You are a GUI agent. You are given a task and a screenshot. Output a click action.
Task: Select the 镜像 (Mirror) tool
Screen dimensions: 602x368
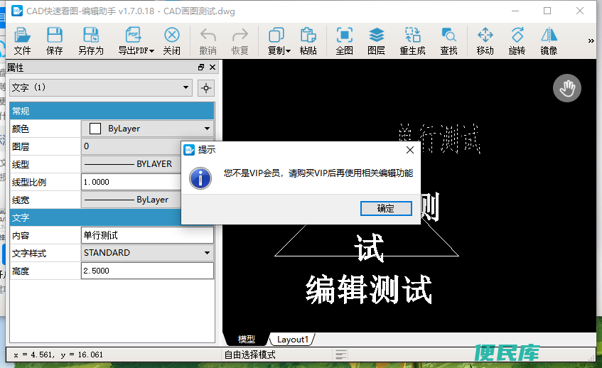tap(549, 41)
